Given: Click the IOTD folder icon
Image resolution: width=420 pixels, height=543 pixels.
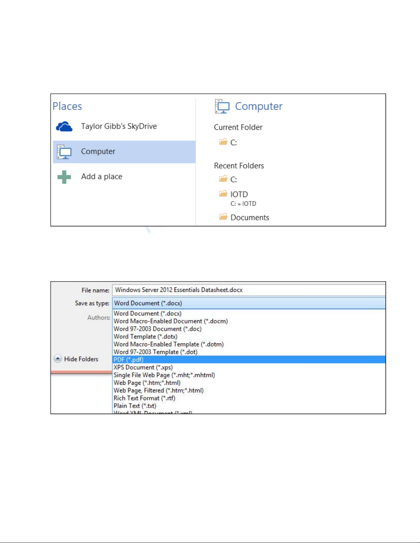Looking at the screenshot, I should pos(223,194).
